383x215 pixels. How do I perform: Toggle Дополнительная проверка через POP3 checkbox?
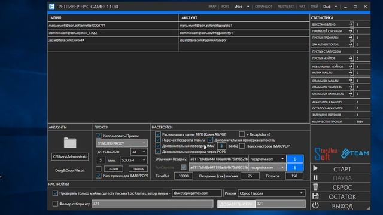[158, 151]
